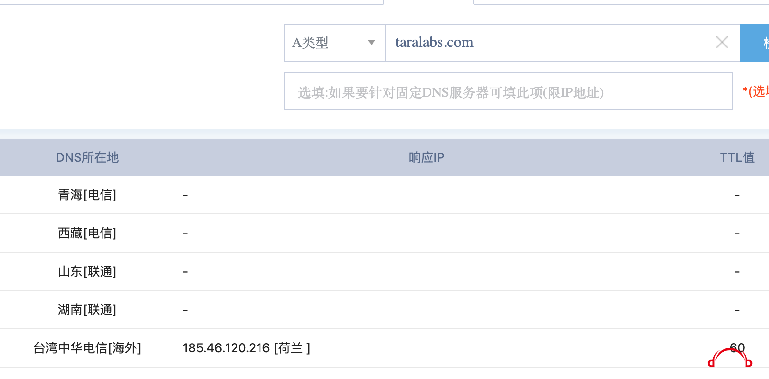Viewport: 769px width, 379px height.
Task: Click the dropdown arrow beside A类型
Action: (x=371, y=43)
